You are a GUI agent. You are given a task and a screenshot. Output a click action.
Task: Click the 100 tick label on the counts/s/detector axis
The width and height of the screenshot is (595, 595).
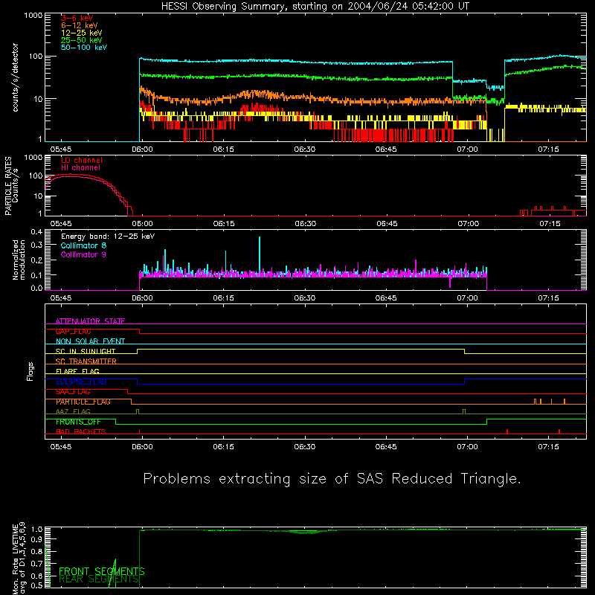(x=35, y=57)
